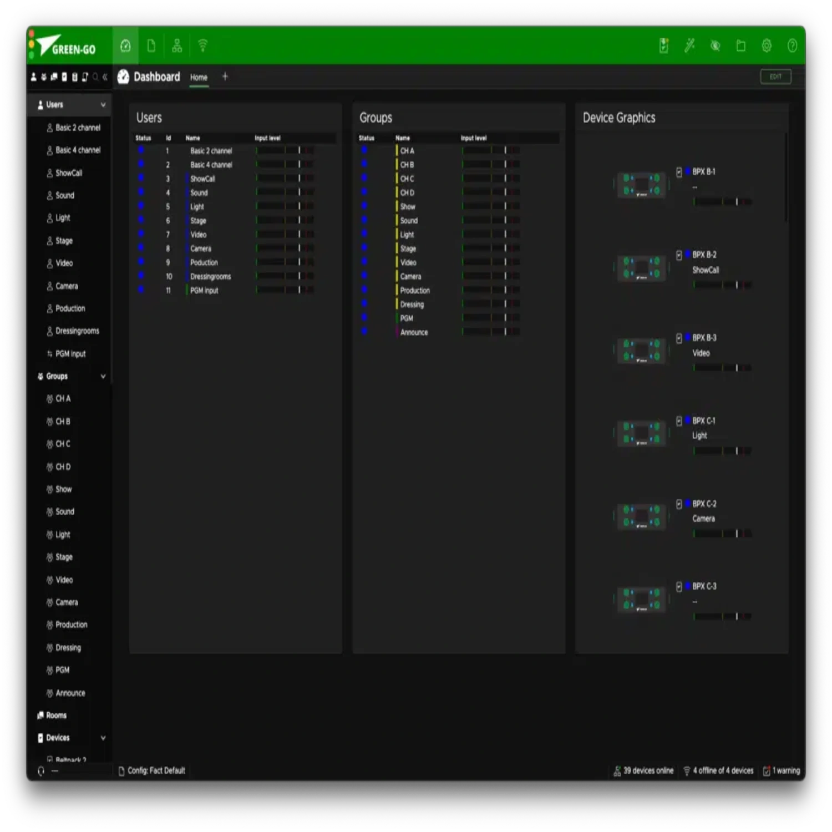Click the EDIT button

pyautogui.click(x=775, y=77)
